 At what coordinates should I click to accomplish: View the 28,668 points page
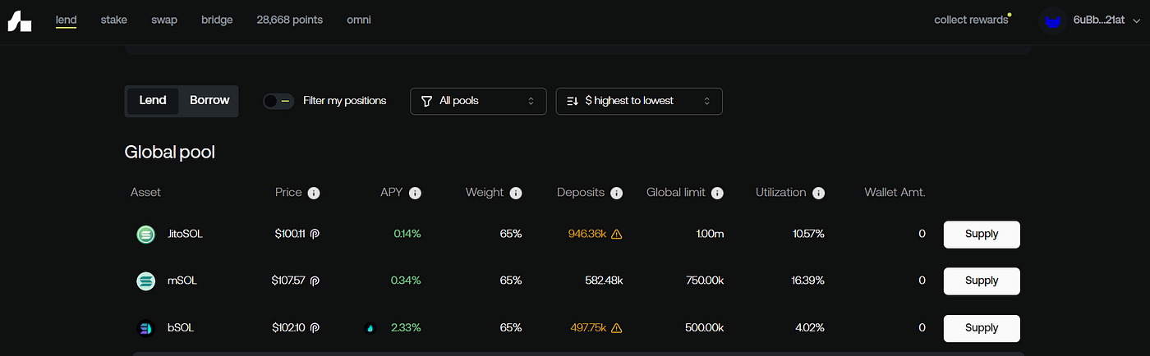[x=289, y=20]
